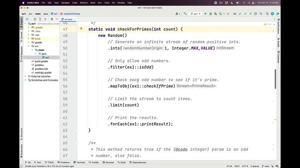Click line 56 number in gutter
This screenshot has height=168, width=300.
(65, 86)
